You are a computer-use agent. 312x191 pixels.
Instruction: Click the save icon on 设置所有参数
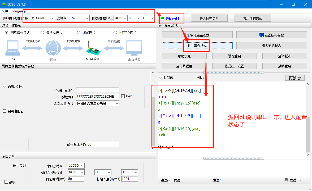click(261, 35)
